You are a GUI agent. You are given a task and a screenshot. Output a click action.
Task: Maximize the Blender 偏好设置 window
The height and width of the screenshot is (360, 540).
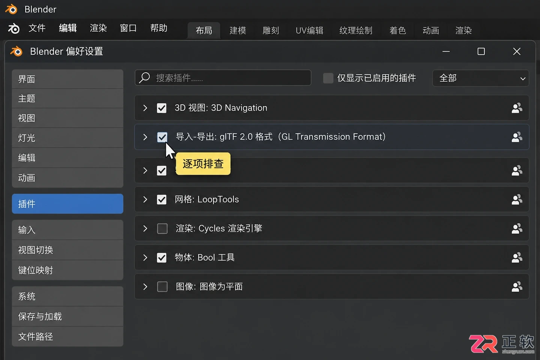[x=481, y=51]
